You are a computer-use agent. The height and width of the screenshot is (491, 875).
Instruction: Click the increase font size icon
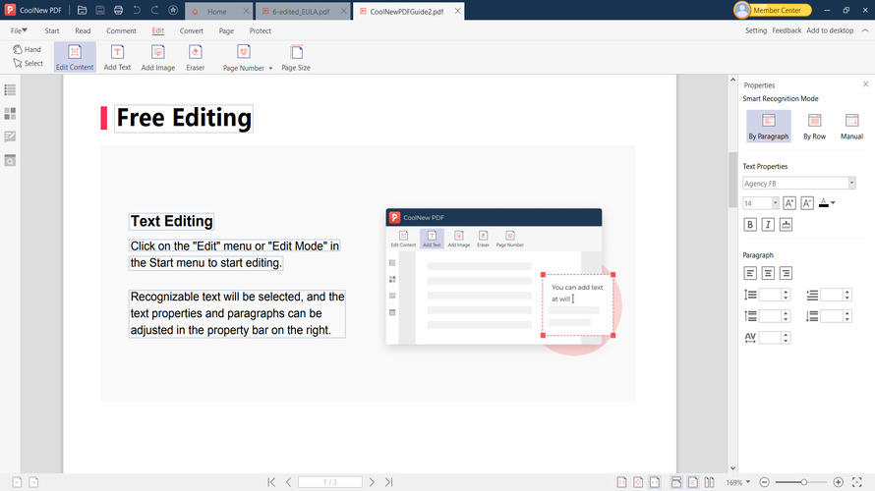click(x=789, y=203)
